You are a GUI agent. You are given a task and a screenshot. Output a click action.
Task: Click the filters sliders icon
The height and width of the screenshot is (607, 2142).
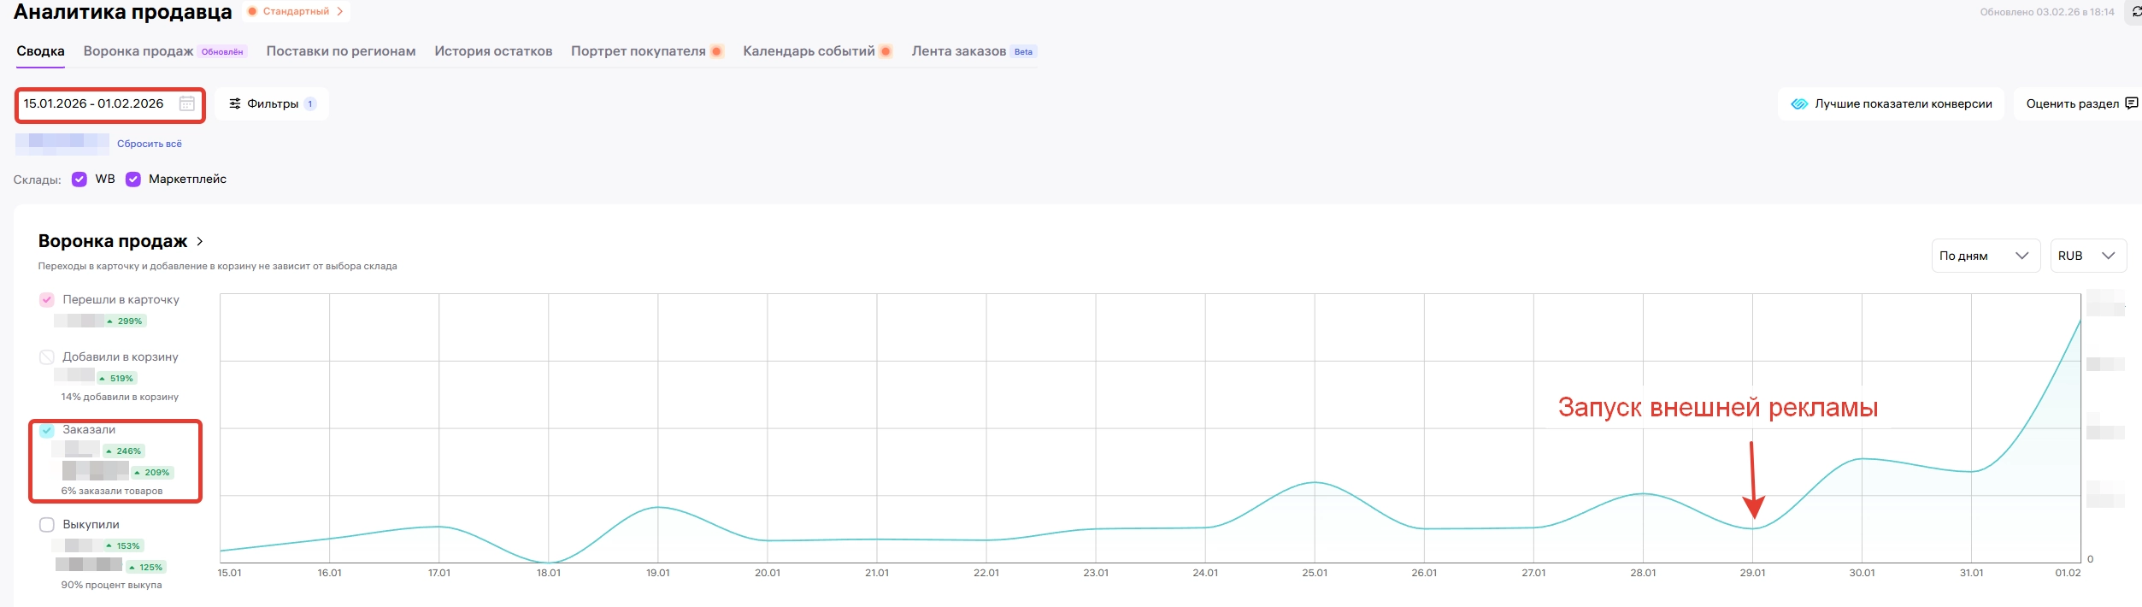235,103
